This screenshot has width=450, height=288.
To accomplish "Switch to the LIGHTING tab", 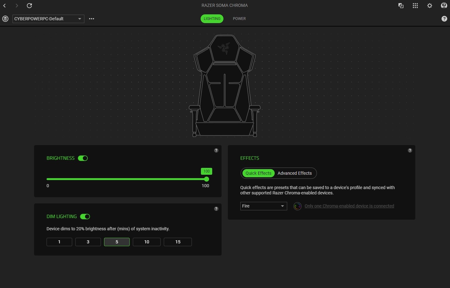I will (212, 19).
